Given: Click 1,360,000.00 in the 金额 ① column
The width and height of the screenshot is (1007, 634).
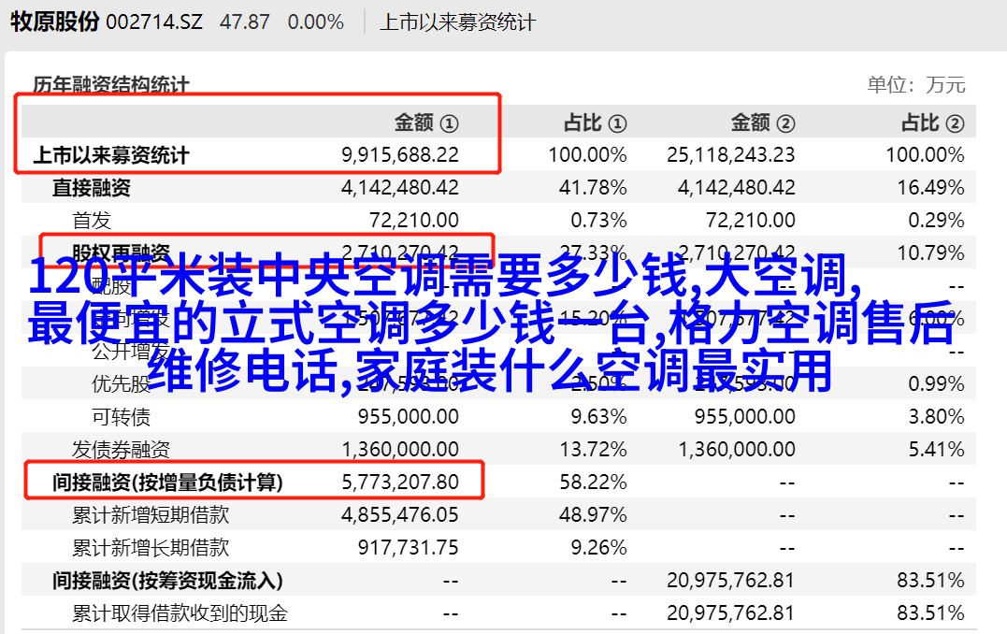Looking at the screenshot, I should pyautogui.click(x=400, y=450).
